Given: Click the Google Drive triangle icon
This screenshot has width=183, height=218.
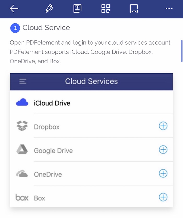Looking at the screenshot, I should (22, 149).
